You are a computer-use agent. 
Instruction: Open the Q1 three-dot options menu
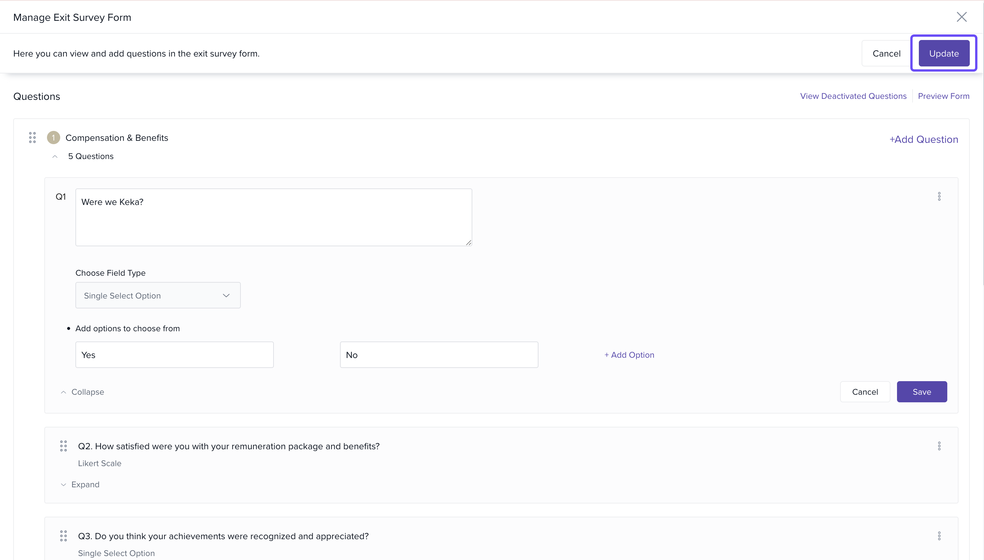click(x=939, y=197)
